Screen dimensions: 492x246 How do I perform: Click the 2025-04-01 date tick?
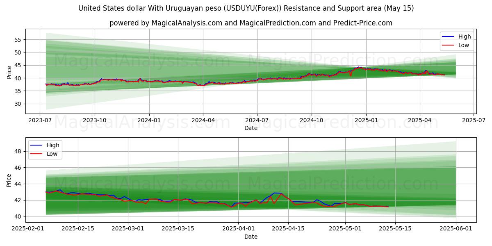tap(239, 229)
